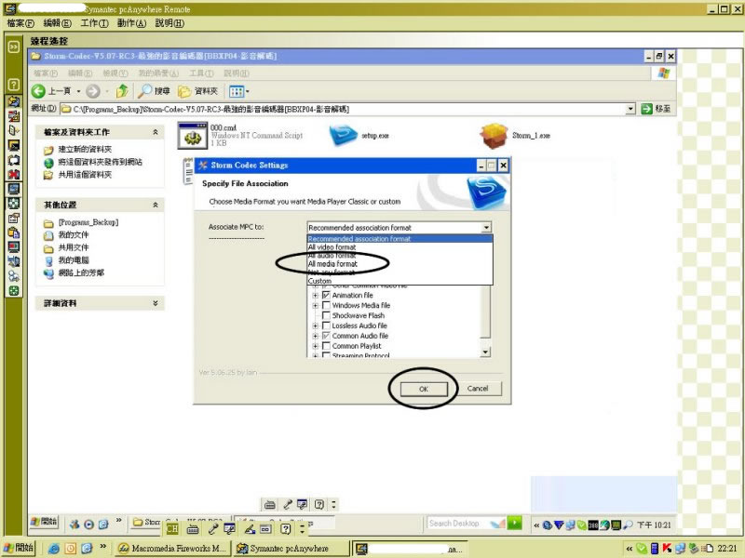Select the setup.exe file icon
745x558 pixels.
point(343,135)
